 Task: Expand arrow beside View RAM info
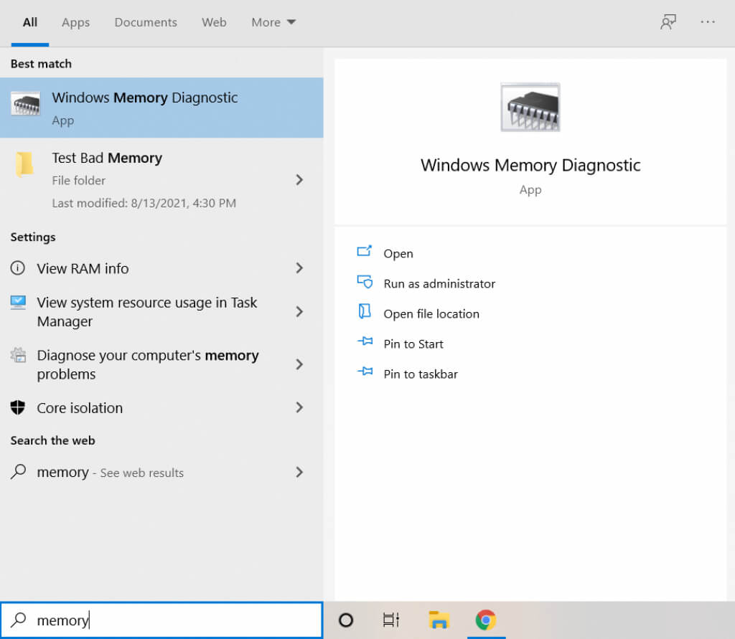(299, 268)
